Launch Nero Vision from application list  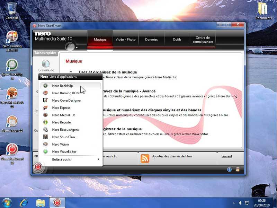[71, 144]
